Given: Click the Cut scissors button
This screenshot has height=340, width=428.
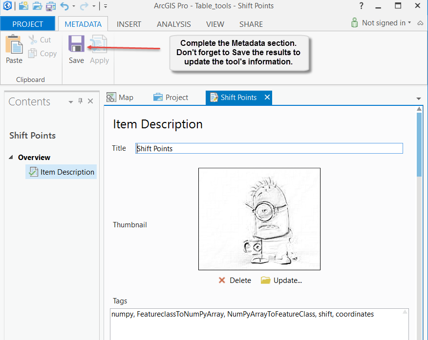Looking at the screenshot, I should (x=40, y=40).
